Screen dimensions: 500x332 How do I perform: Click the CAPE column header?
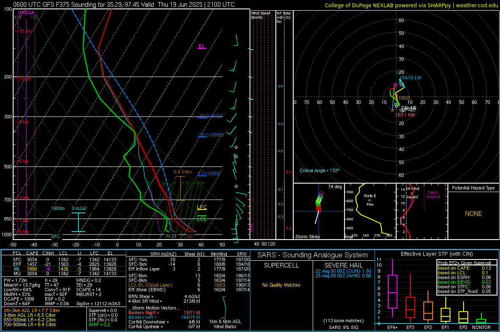pyautogui.click(x=32, y=254)
